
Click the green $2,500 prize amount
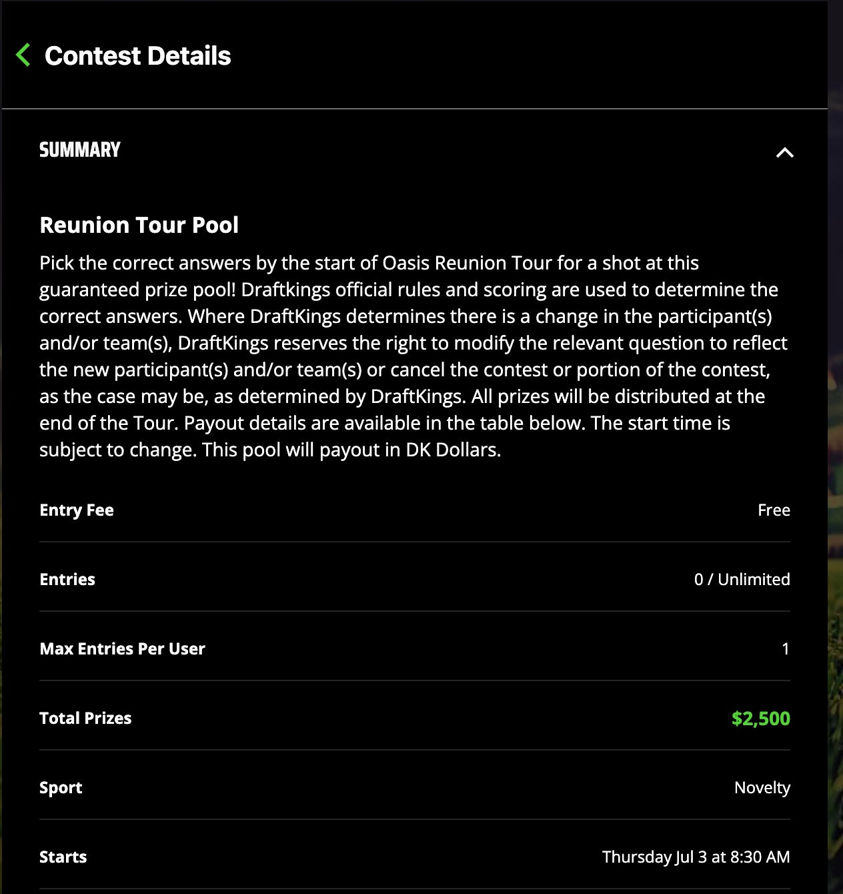coord(760,719)
